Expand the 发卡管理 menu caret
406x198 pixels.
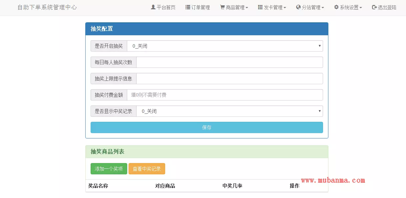tap(285, 8)
